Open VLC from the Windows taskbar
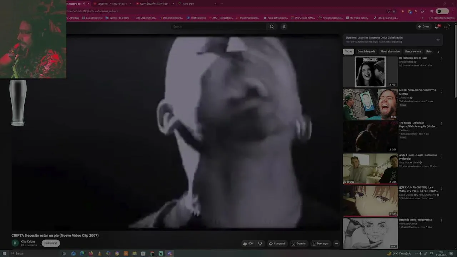Viewport: 457px width, 257px height. pos(100,253)
